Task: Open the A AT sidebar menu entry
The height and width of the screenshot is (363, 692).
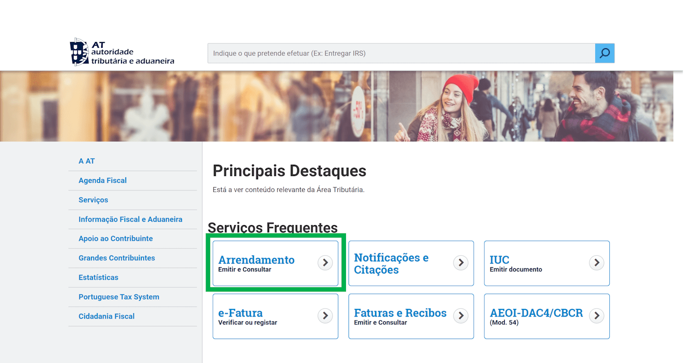Action: [x=86, y=161]
